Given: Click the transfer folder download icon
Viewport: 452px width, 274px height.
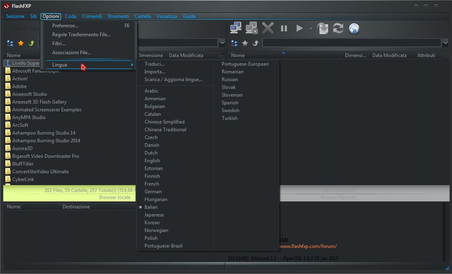Looking at the screenshot, I should [323, 28].
